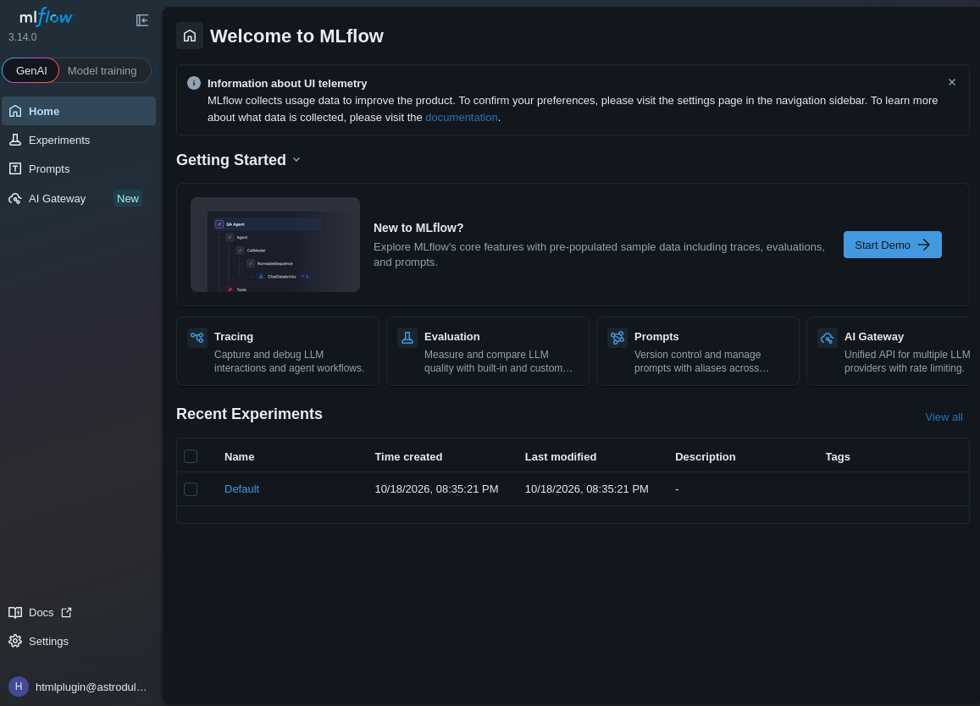The image size is (980, 706).
Task: Click the Prompts icon in sidebar
Action: click(x=15, y=168)
